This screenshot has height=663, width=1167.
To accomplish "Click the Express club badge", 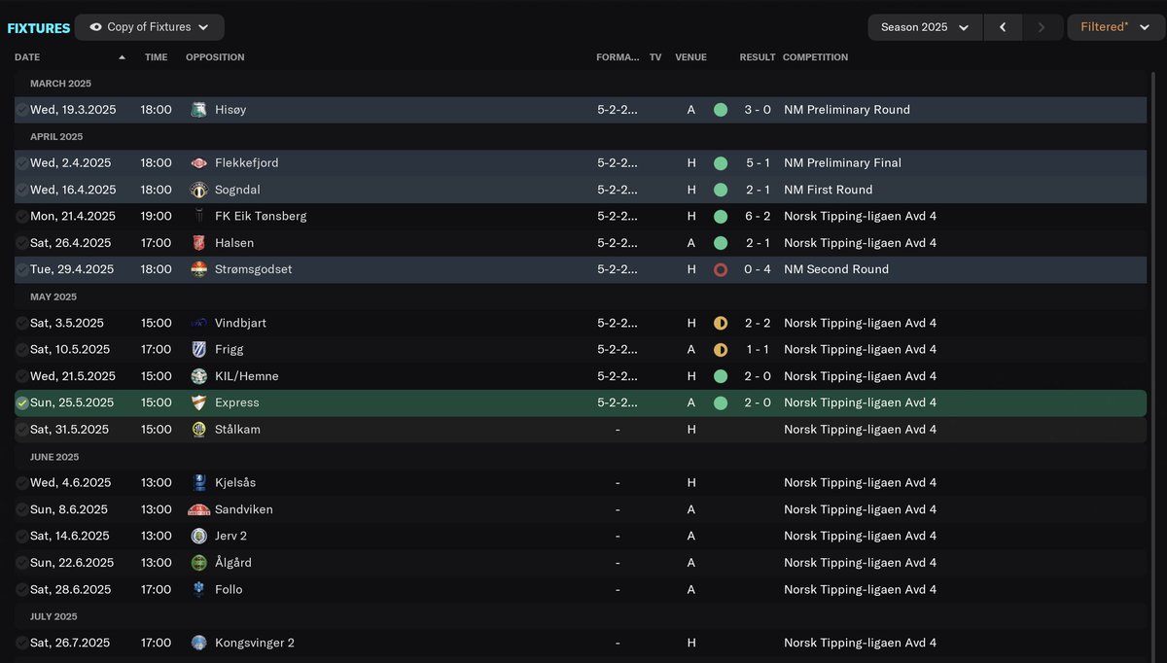I will pyautogui.click(x=199, y=402).
